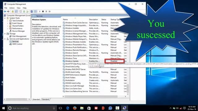Click the services list horizontal scrollbar
Screen dimensions: 198x111
point(91,97)
